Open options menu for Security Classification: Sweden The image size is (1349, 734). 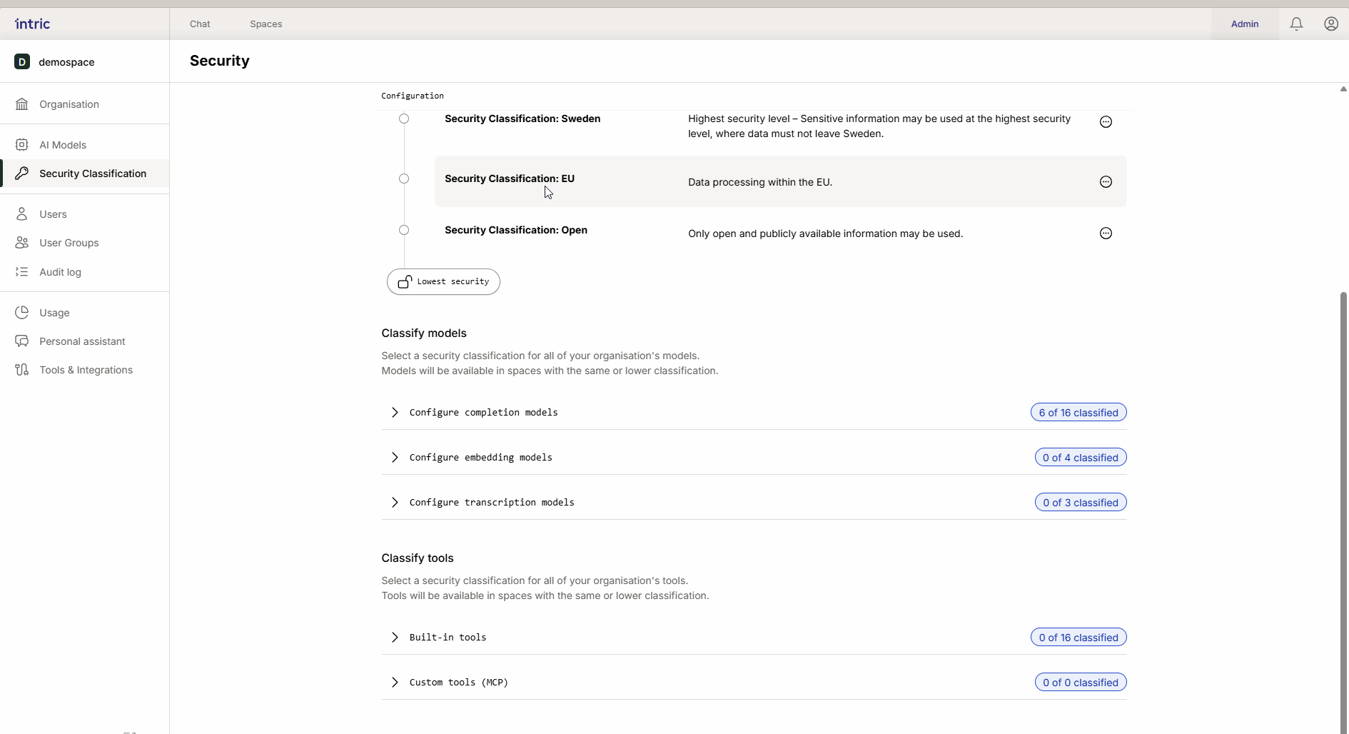(1106, 122)
